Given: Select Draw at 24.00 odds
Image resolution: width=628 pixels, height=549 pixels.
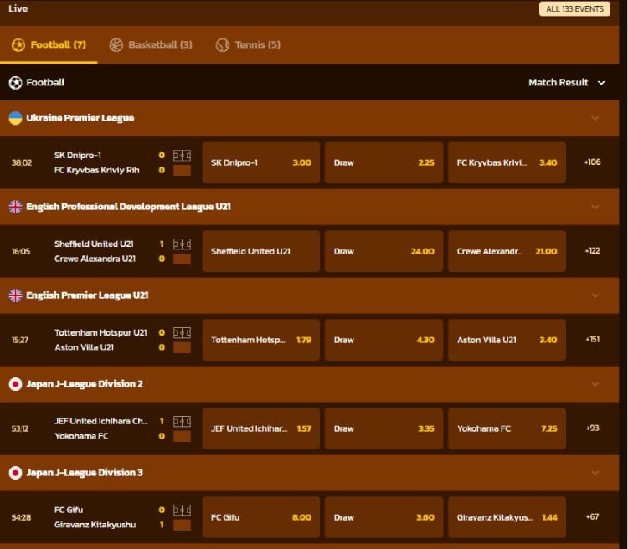Looking at the screenshot, I should (x=383, y=251).
